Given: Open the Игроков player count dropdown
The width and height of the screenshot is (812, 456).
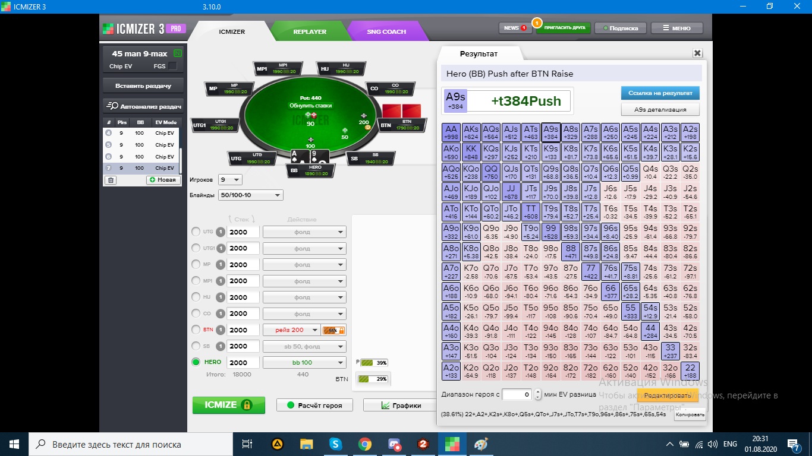Looking at the screenshot, I should (230, 179).
